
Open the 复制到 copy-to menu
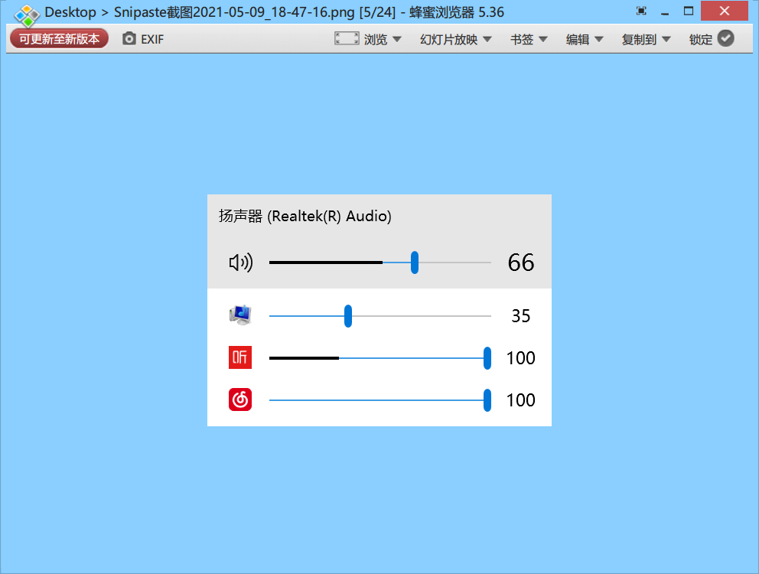(646, 39)
